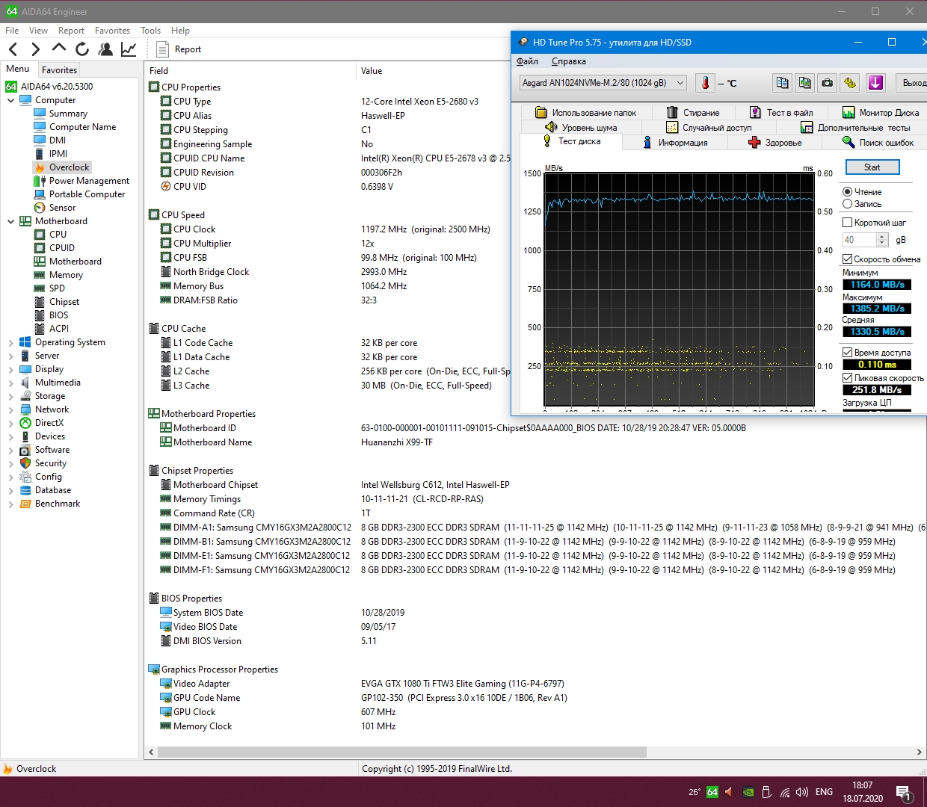927x807 pixels.
Task: Toggle the Время доступа checkbox
Action: pos(847,353)
